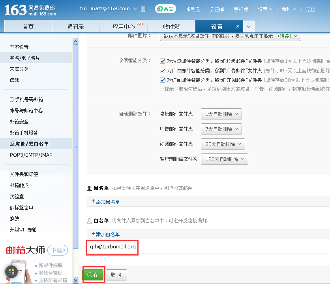Close the 设置 tab with the X

pyautogui.click(x=238, y=27)
